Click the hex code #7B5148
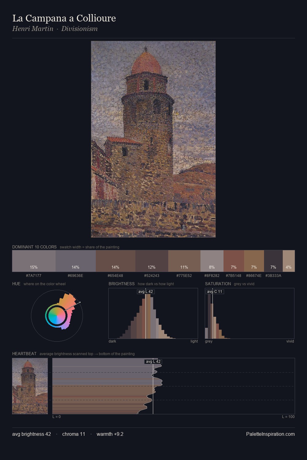The width and height of the screenshot is (307, 460). pyautogui.click(x=234, y=276)
